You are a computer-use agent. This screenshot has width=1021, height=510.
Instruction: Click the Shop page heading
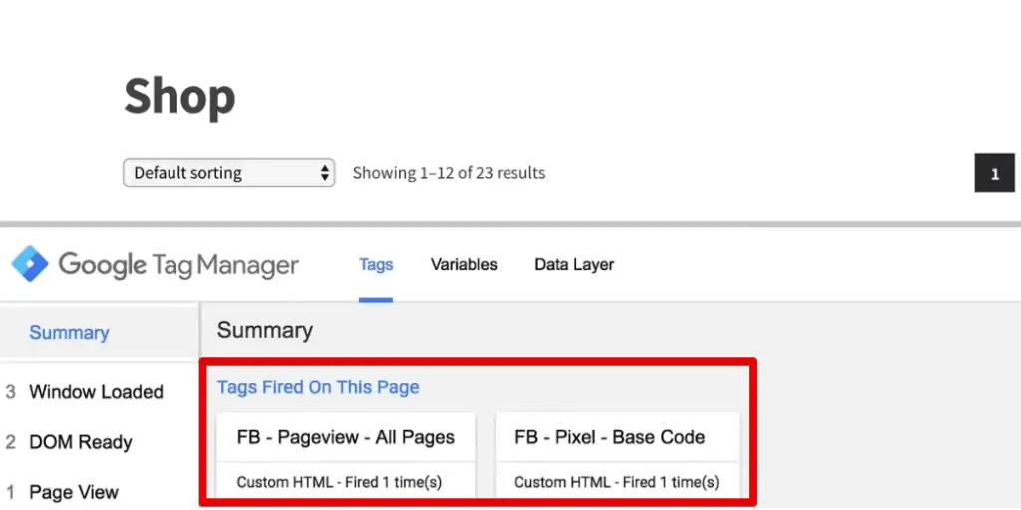coord(179,97)
